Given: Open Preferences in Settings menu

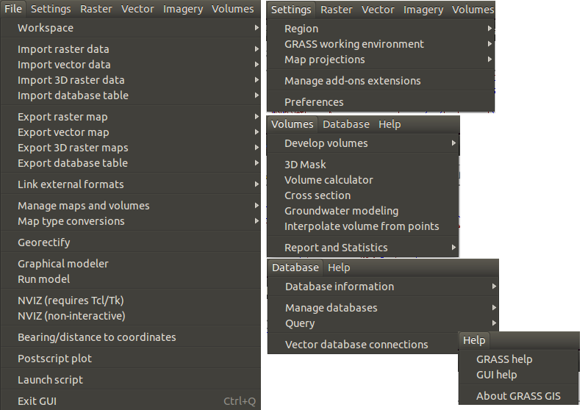Looking at the screenshot, I should coord(381,102).
